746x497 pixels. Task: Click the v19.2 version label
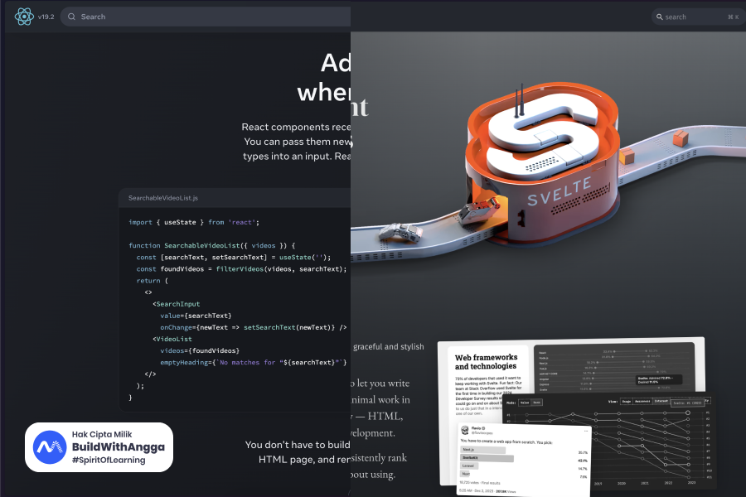click(x=46, y=17)
